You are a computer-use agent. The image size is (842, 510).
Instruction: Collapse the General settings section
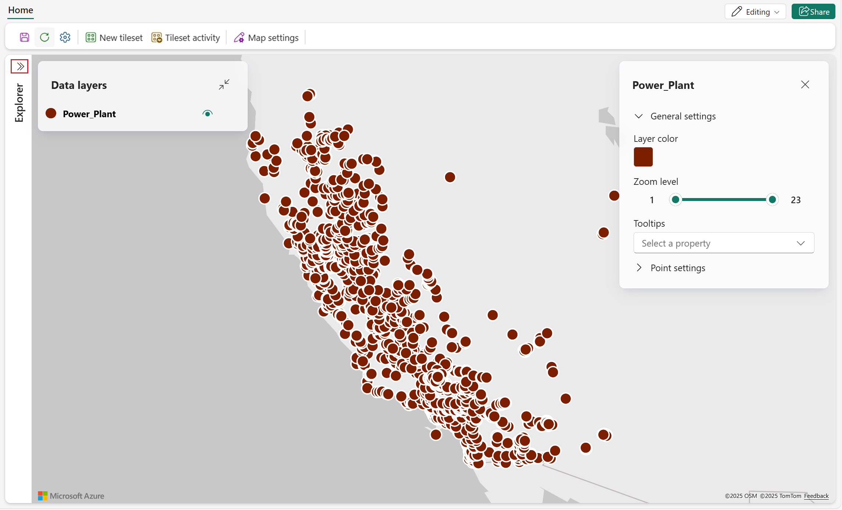(639, 116)
